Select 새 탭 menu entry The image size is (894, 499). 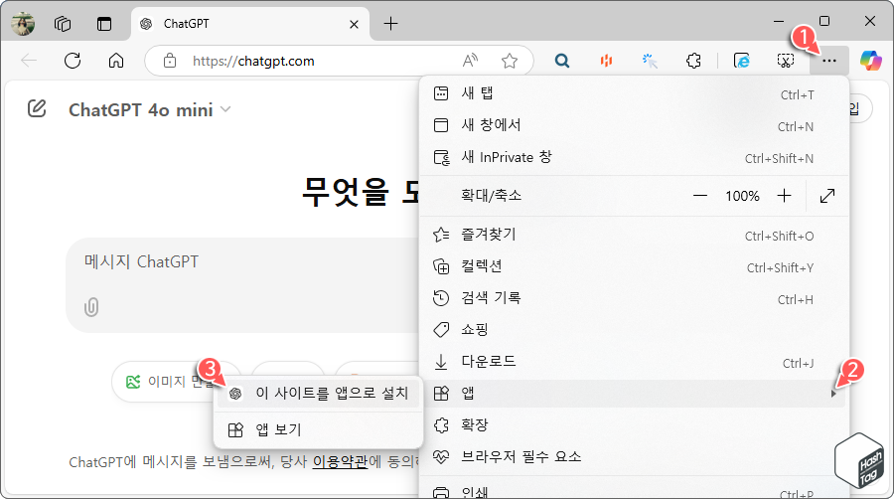[x=634, y=93]
